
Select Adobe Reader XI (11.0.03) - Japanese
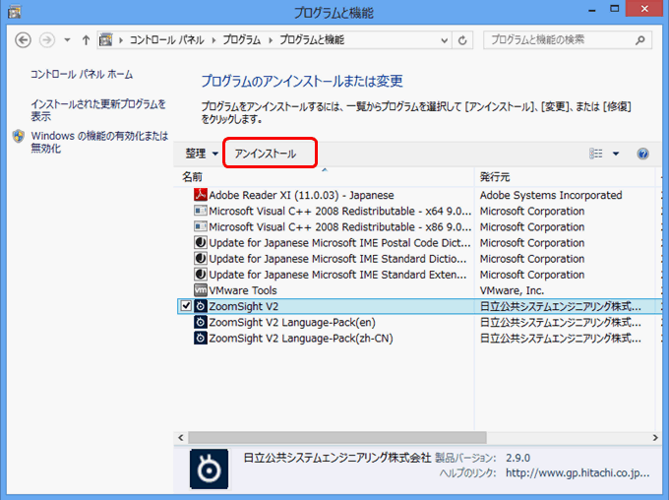pyautogui.click(x=301, y=195)
